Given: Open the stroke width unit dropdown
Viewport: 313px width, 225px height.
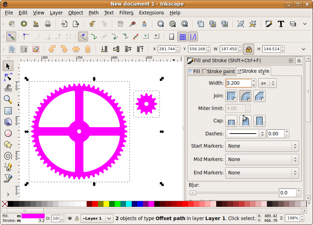Looking at the screenshot, I should [x=268, y=83].
